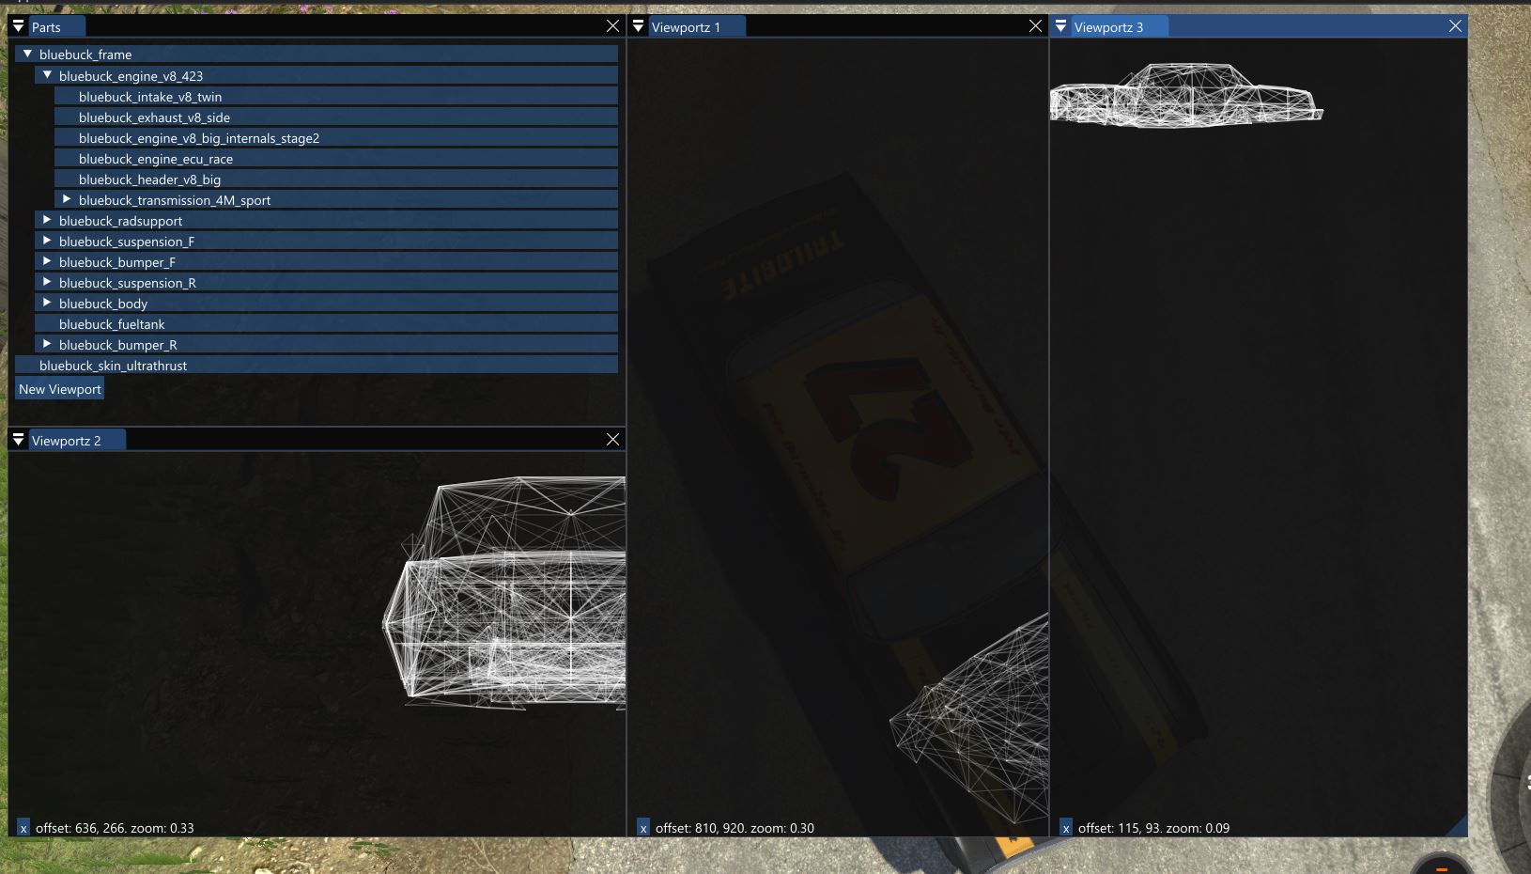
Task: Click the bluebuck_transmission_4M_sport label
Action: pyautogui.click(x=175, y=200)
